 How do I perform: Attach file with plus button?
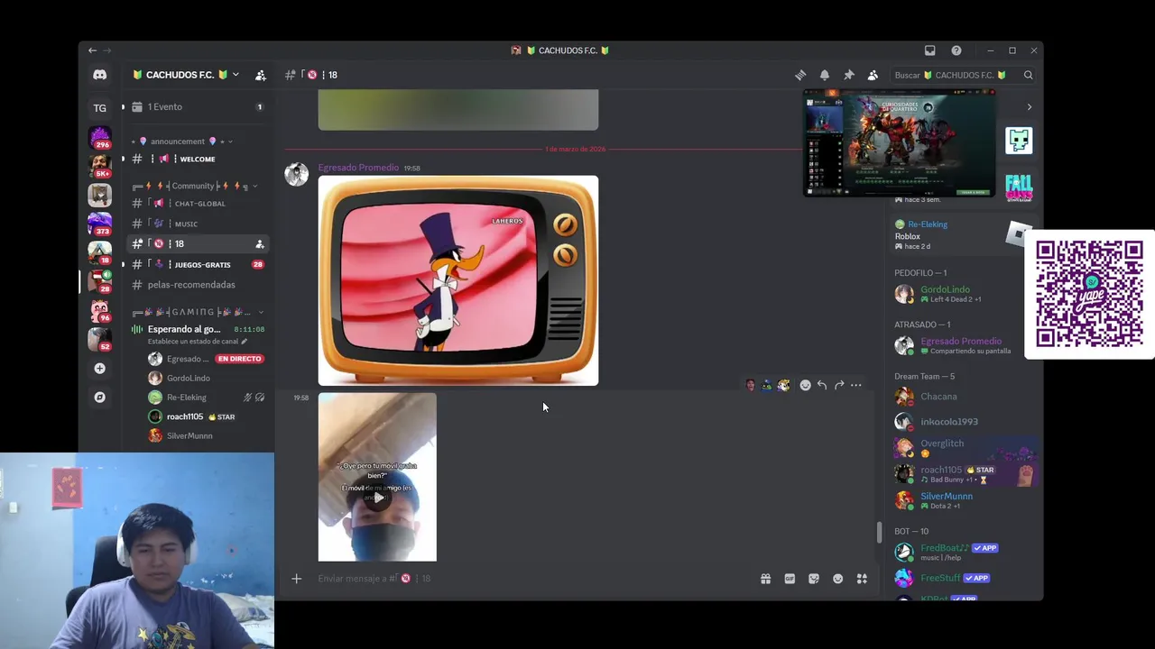click(296, 579)
